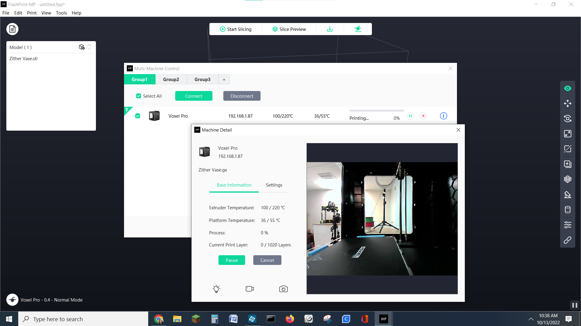The width and height of the screenshot is (581, 326).
Task: Pause Voxel Pro print via row pause icon
Action: (x=410, y=116)
